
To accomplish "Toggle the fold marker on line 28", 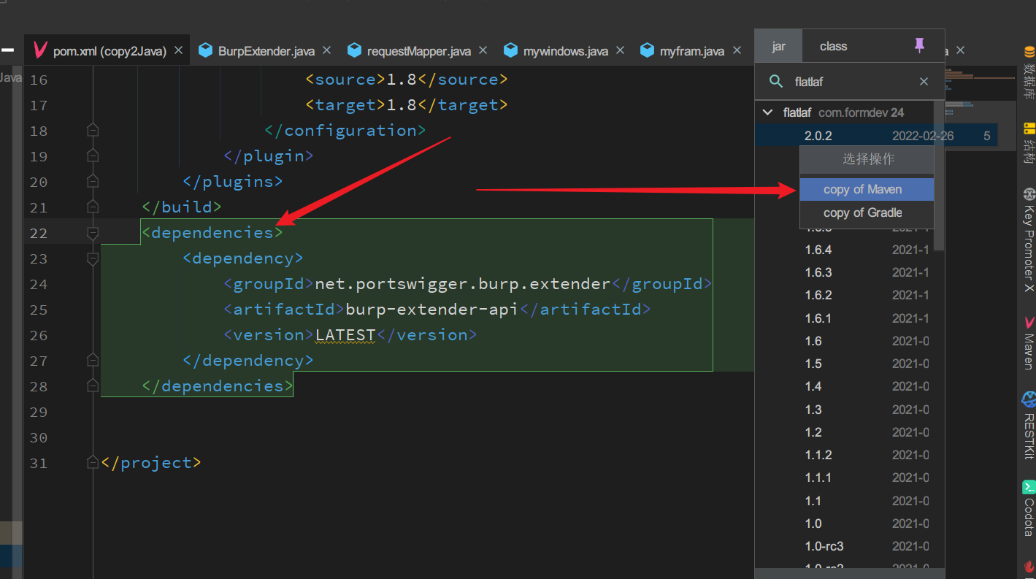I will coord(92,386).
